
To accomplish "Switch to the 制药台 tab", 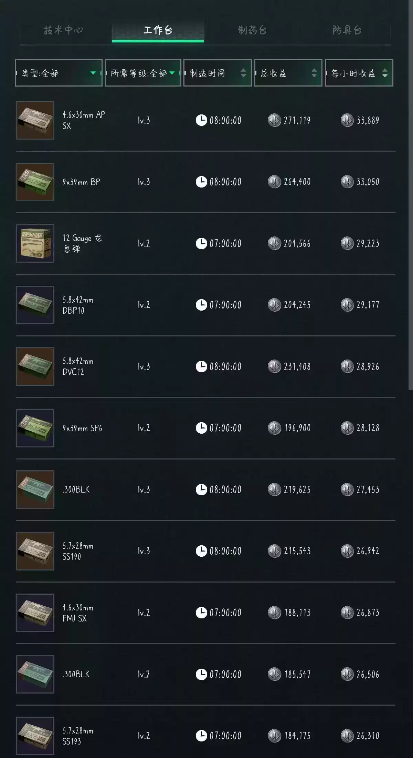I will click(252, 30).
